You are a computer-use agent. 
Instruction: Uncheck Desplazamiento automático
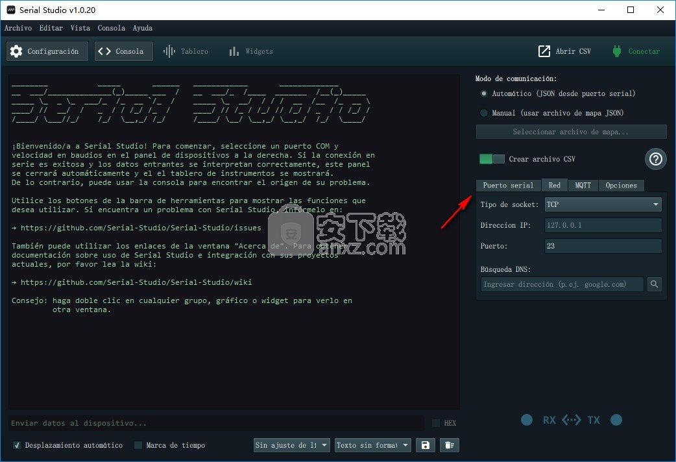(17, 445)
